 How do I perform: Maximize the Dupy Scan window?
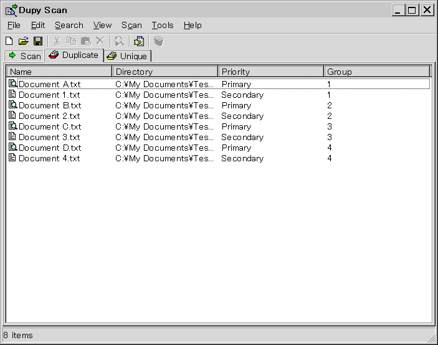click(x=412, y=11)
